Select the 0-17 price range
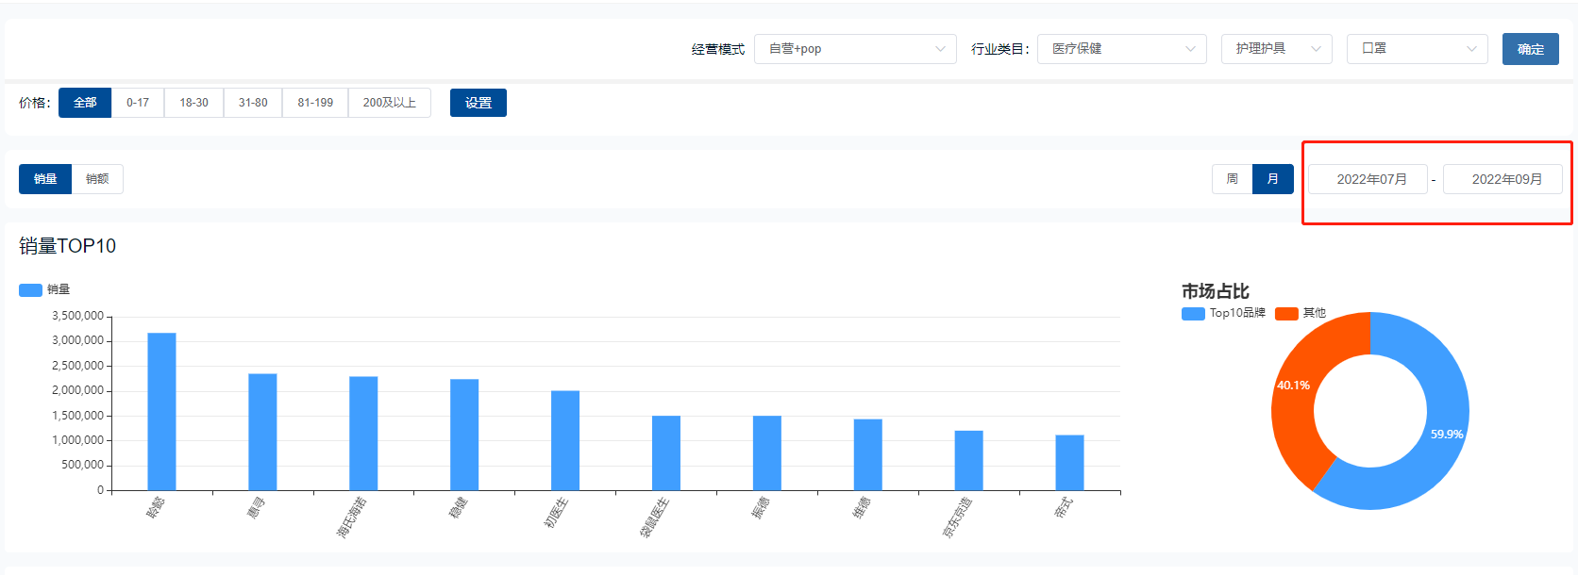This screenshot has width=1578, height=575. [138, 103]
